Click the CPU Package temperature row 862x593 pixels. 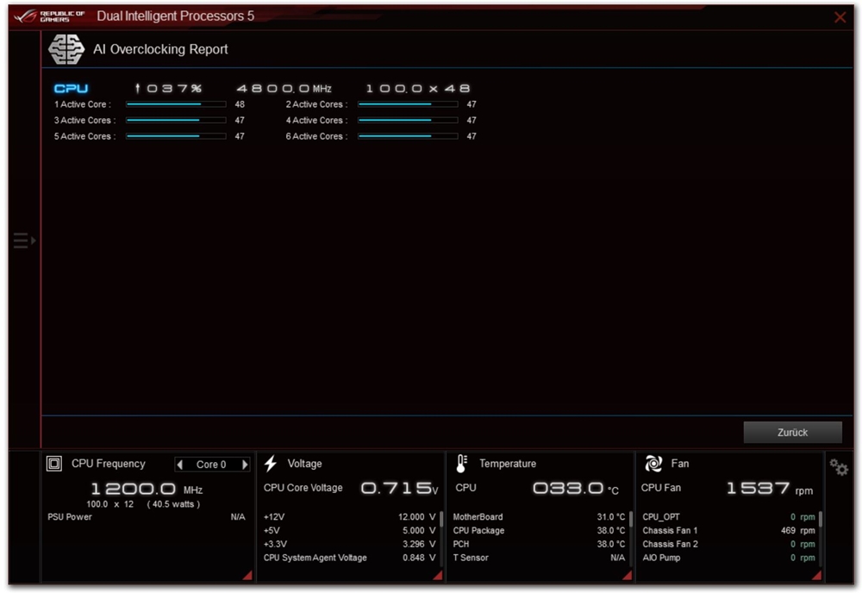[539, 531]
